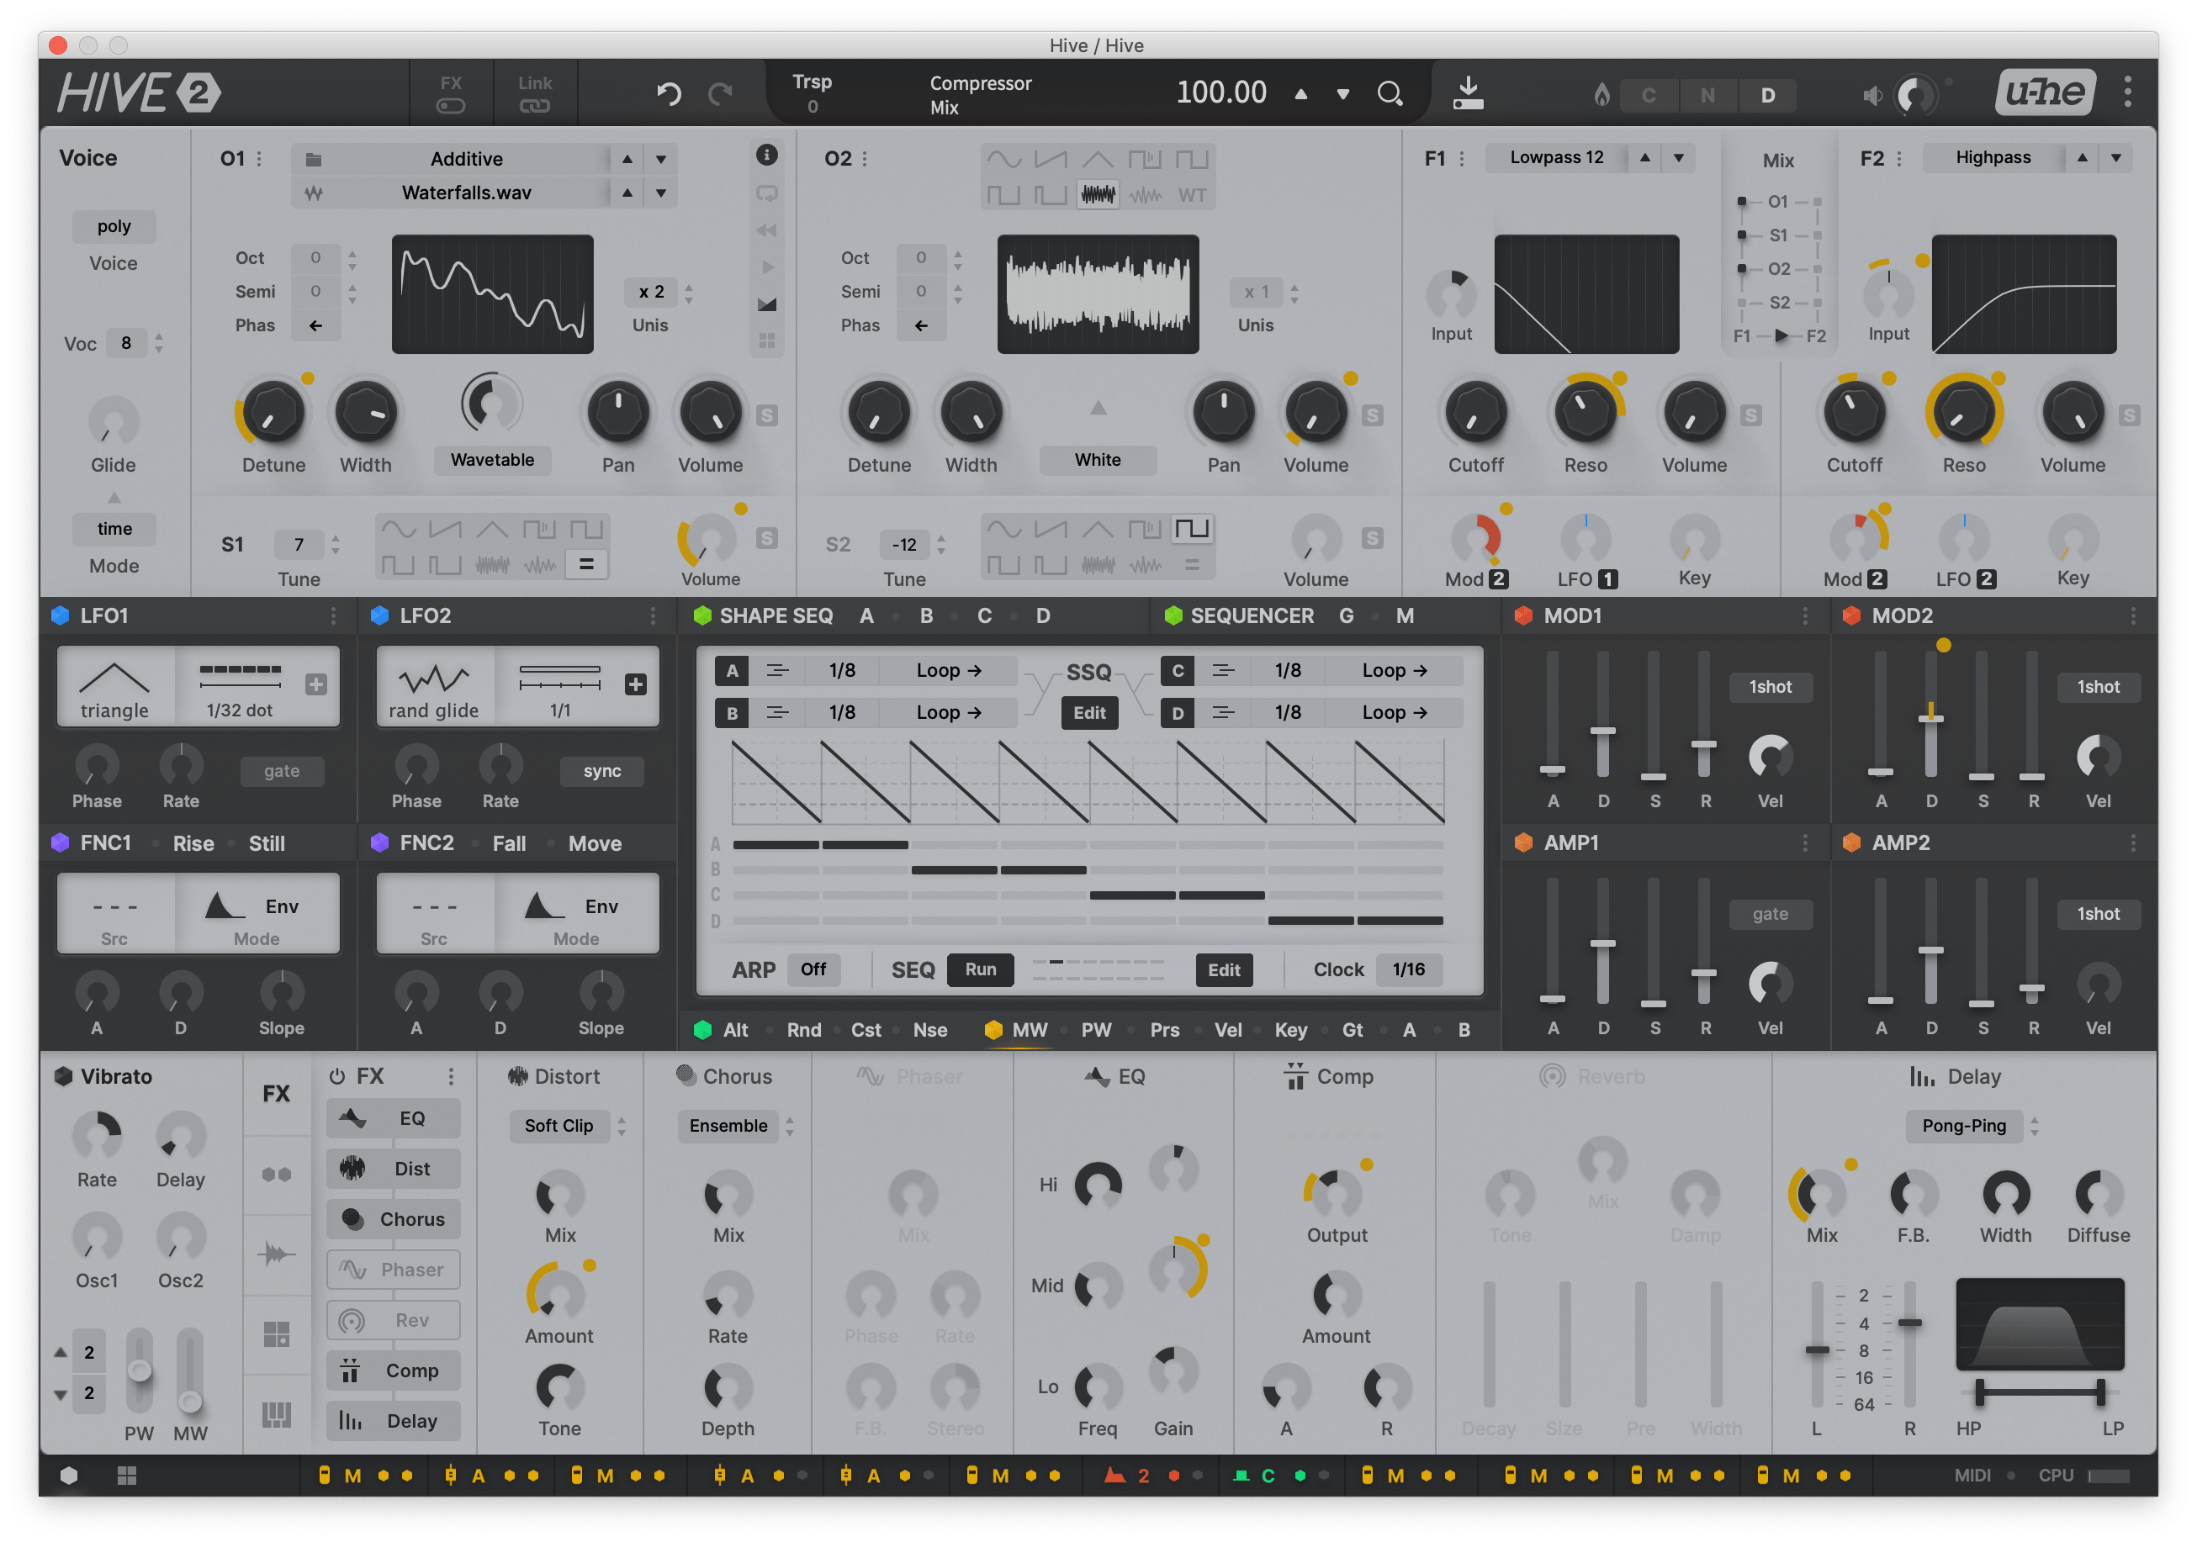Image resolution: width=2197 pixels, height=1542 pixels.
Task: Click the O1 options dots icon
Action: [259, 159]
